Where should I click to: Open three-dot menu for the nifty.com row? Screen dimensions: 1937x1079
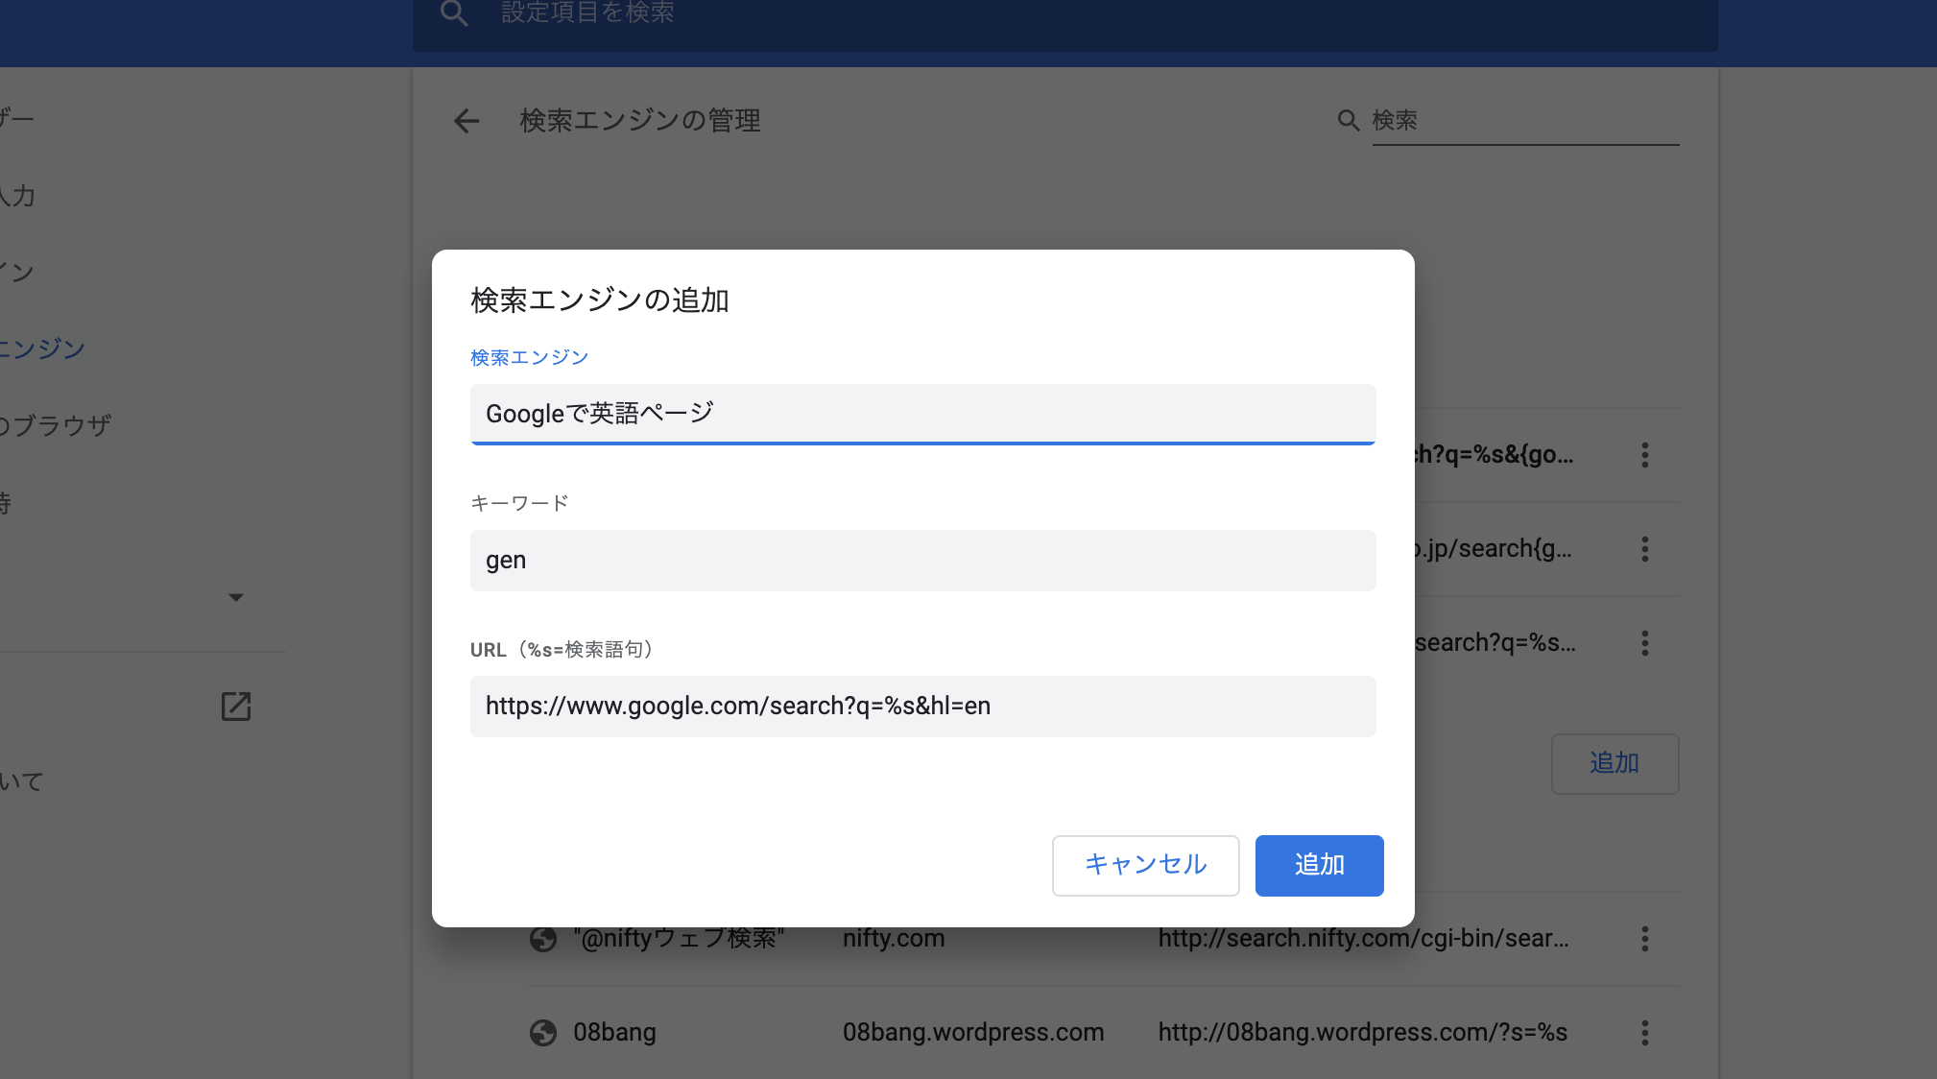pyautogui.click(x=1644, y=939)
